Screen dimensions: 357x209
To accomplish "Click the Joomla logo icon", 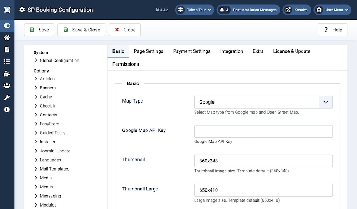I will click(7, 10).
